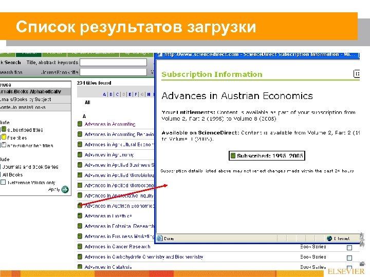Open Advances in Carbohydrate Chemistry and Biochemistry link

point(144,257)
